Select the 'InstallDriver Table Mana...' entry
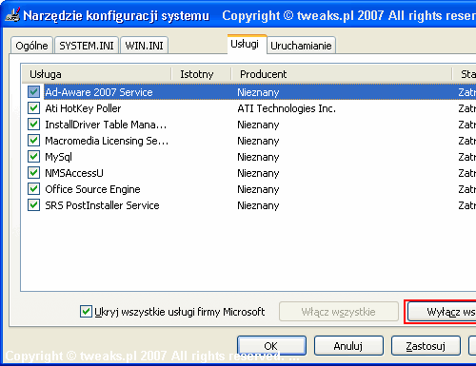The width and height of the screenshot is (476, 366). [106, 125]
